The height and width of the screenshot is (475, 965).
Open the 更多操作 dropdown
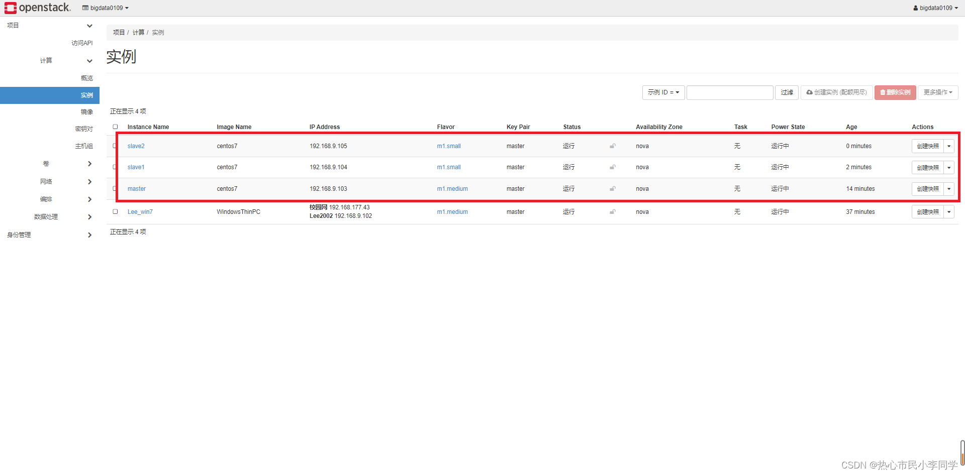tap(938, 92)
